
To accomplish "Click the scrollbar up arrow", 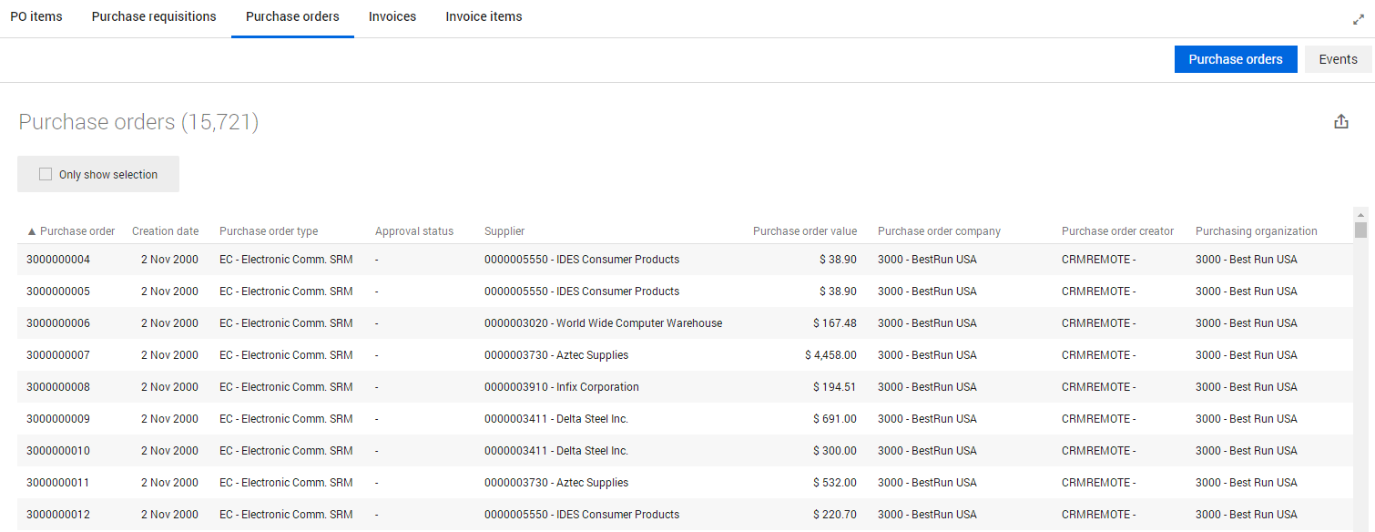I will click(x=1360, y=213).
